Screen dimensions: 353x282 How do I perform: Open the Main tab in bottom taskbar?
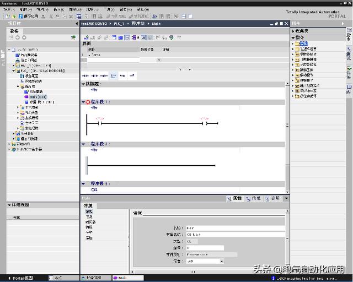(128, 278)
